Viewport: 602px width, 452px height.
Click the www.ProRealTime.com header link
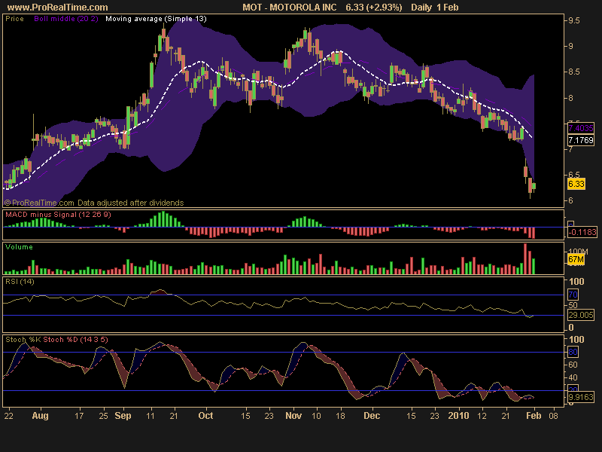(58, 8)
